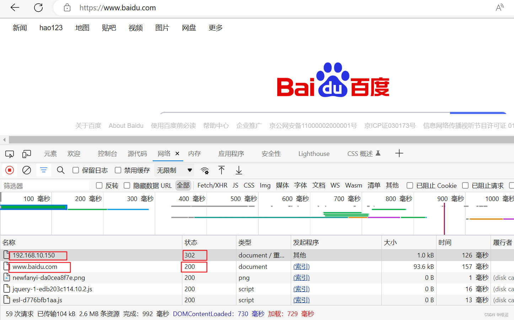
Task: Open the 无限制 throttling dropdown
Action: point(174,170)
